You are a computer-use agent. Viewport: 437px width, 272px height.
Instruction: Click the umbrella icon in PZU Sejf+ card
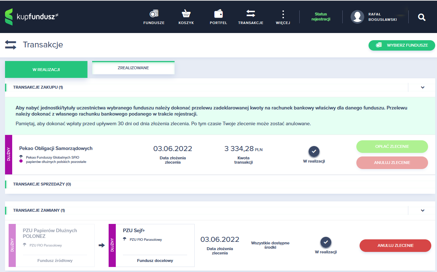coord(125,239)
